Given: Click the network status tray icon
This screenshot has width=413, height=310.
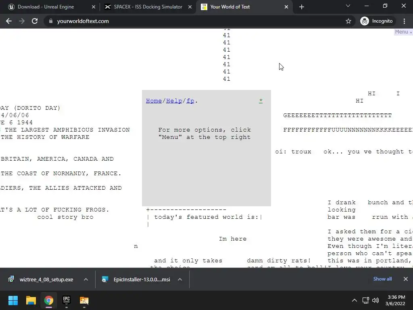Looking at the screenshot, I should tap(365, 300).
